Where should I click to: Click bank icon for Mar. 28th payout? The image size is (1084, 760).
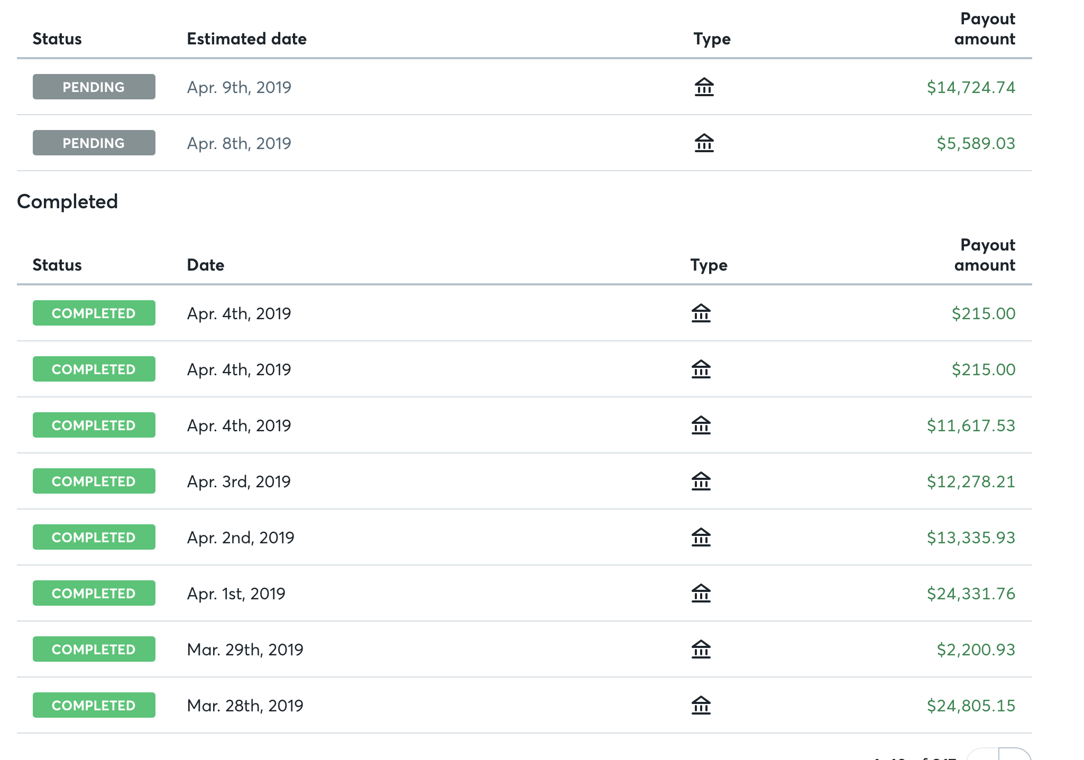701,705
